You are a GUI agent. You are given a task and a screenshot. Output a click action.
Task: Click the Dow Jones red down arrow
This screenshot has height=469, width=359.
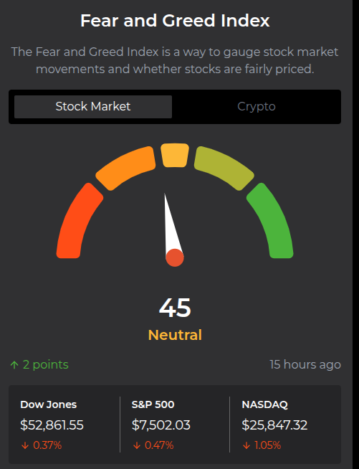point(25,445)
